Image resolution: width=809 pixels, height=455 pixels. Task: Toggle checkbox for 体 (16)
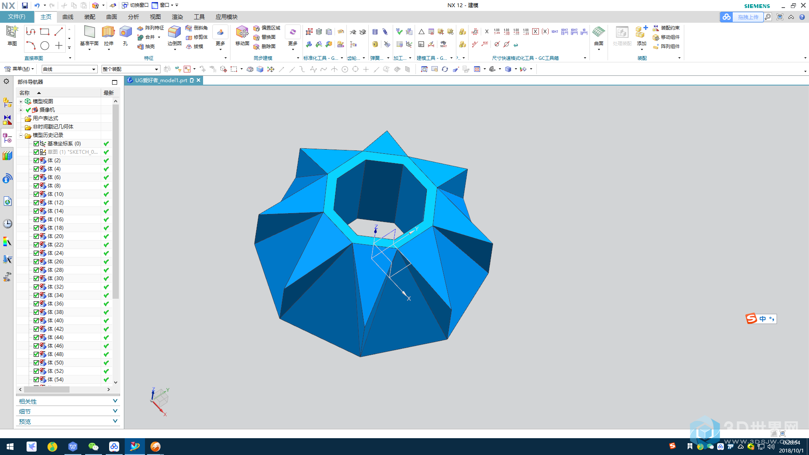[36, 219]
